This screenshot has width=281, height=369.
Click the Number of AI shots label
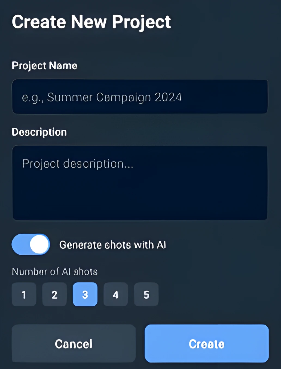click(x=55, y=272)
